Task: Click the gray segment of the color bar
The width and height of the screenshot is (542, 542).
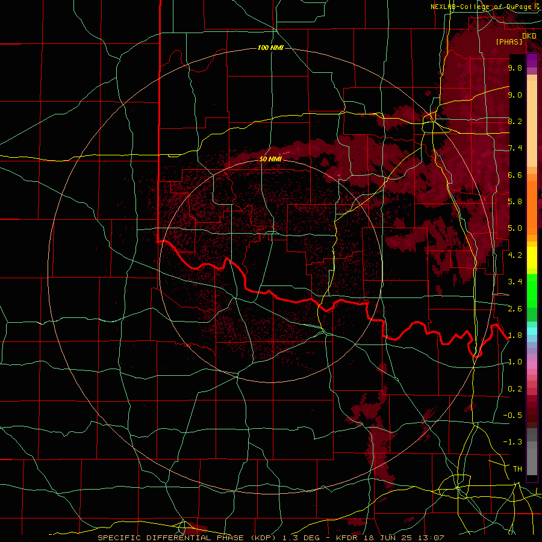Action: tap(532, 451)
